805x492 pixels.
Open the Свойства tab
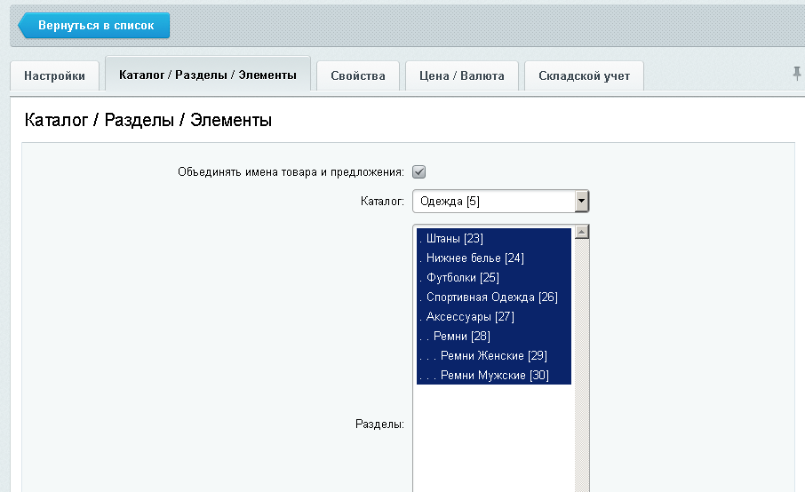click(x=358, y=75)
